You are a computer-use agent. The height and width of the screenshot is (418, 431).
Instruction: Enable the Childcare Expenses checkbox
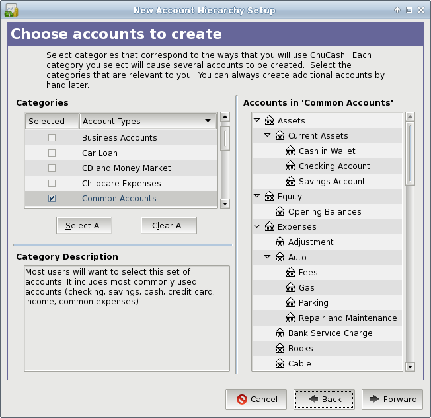52,183
